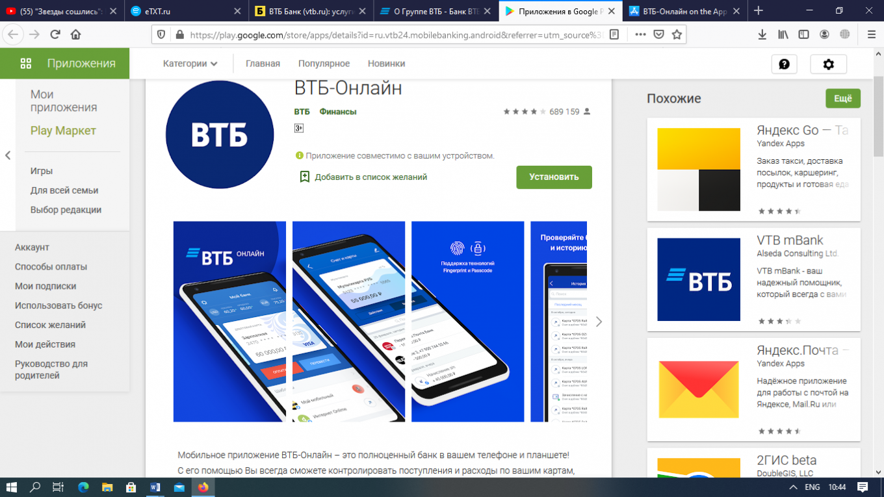Image resolution: width=884 pixels, height=497 pixels.
Task: Open Список желаний in sidebar
Action: pyautogui.click(x=50, y=325)
